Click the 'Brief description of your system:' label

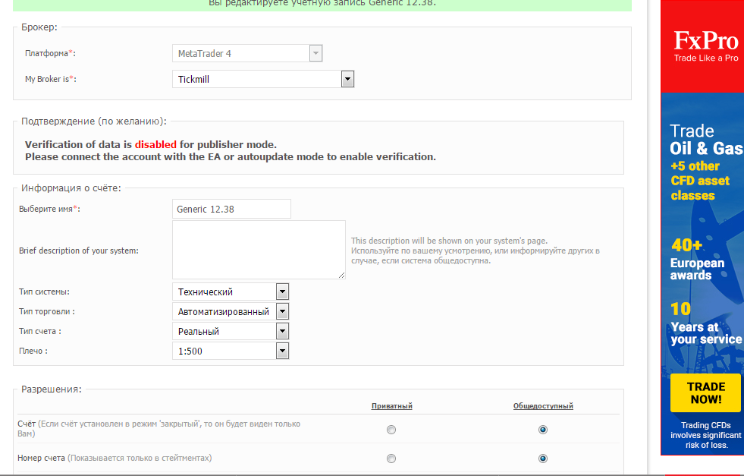79,251
